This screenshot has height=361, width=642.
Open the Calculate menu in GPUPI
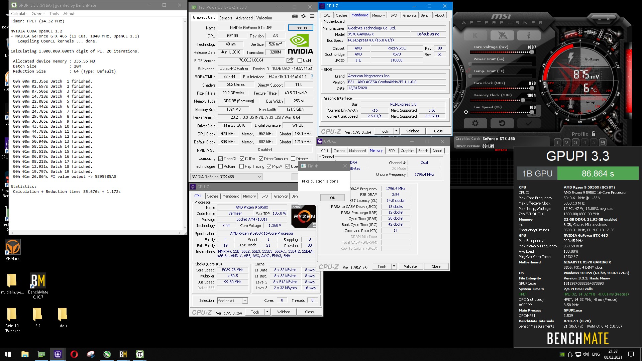(x=19, y=14)
